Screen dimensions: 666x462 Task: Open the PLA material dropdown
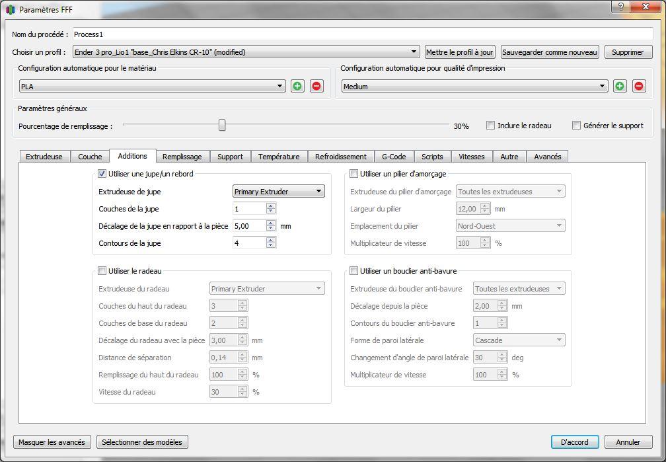click(x=153, y=87)
